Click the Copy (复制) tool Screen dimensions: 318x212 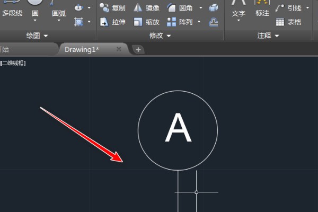coord(113,8)
